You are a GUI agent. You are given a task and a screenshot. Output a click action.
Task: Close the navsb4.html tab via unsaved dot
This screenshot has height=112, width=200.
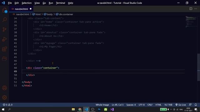tap(31, 9)
